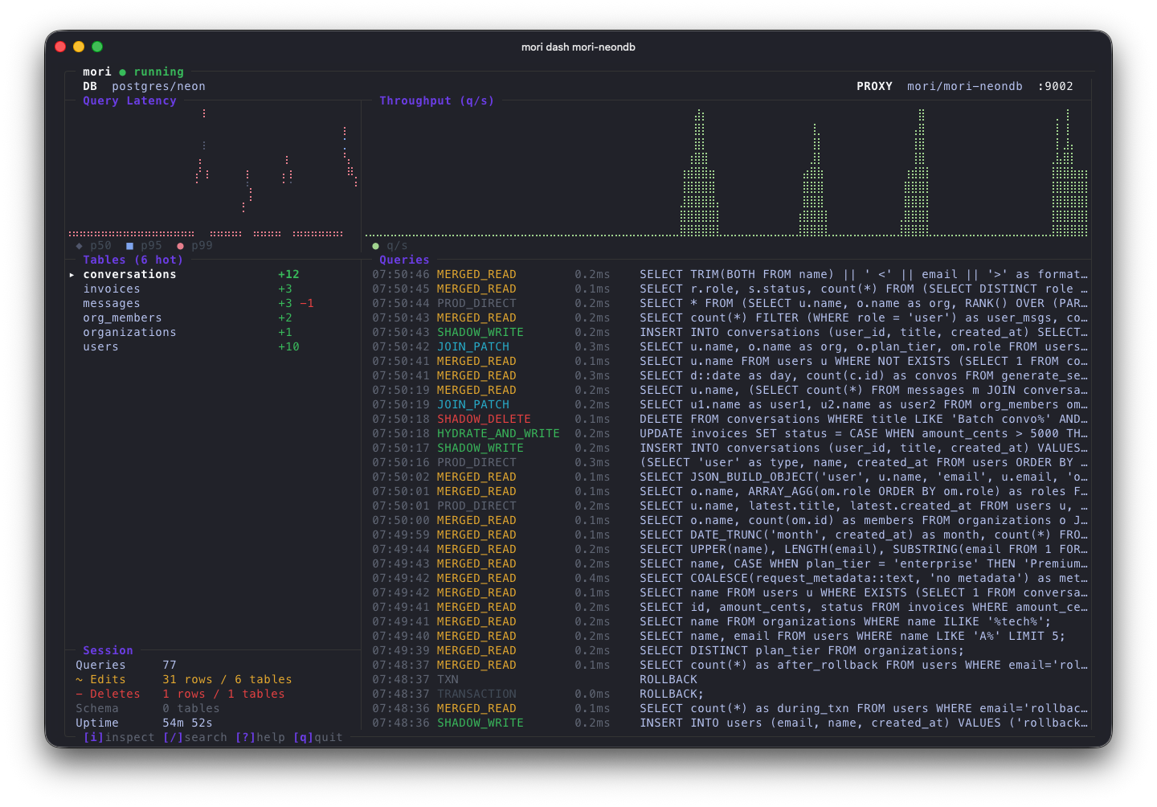Click the 07:50:17 SHADOW_WRITE query label
Screen dimensions: 1157x807
click(480, 449)
